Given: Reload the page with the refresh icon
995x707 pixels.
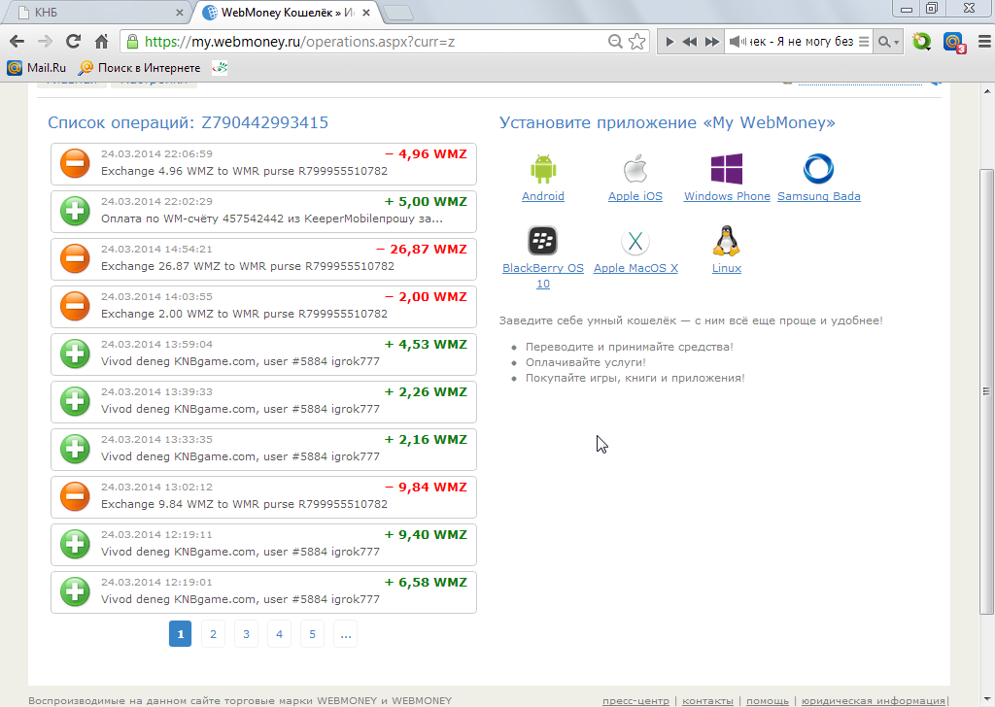Looking at the screenshot, I should (x=73, y=42).
